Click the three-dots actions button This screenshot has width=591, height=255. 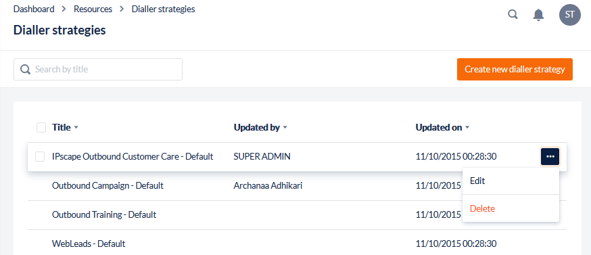[550, 156]
